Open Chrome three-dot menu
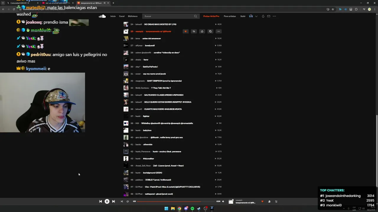 (374, 9)
